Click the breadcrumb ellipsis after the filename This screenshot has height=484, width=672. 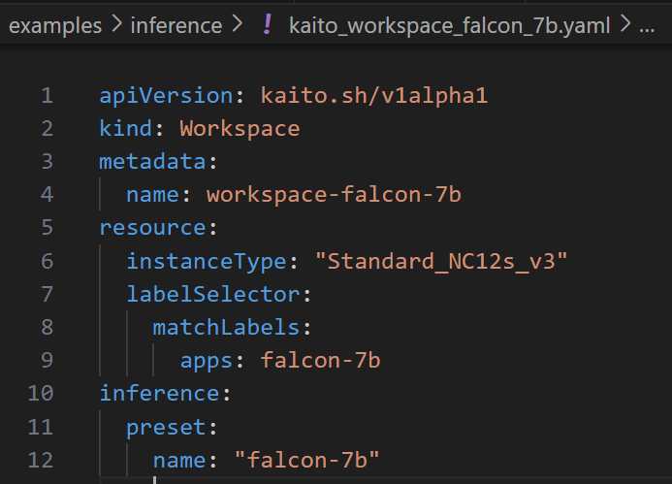(649, 26)
